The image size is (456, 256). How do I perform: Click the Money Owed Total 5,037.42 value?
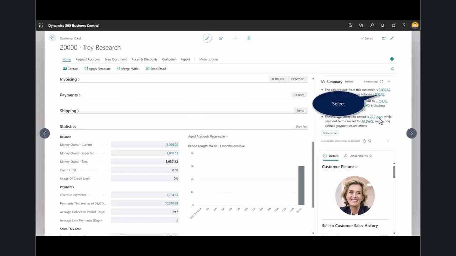pyautogui.click(x=172, y=161)
